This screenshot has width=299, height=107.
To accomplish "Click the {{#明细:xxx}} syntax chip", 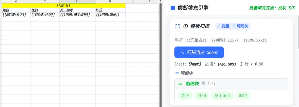I will point(225,40).
